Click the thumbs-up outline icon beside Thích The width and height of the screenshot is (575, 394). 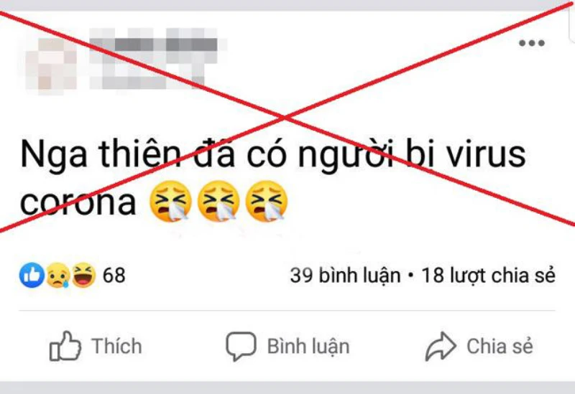65,346
